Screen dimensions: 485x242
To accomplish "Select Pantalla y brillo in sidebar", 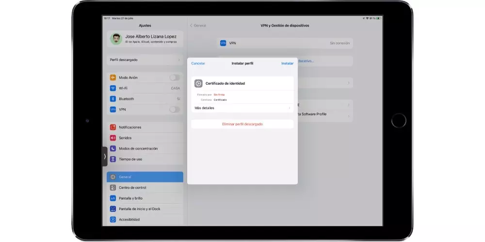I will tap(145, 198).
